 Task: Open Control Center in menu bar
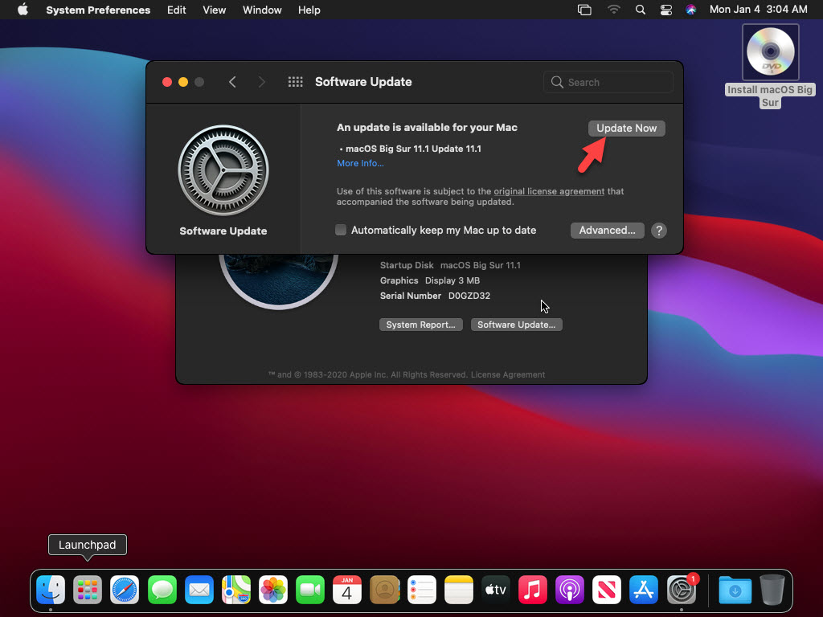coord(666,10)
